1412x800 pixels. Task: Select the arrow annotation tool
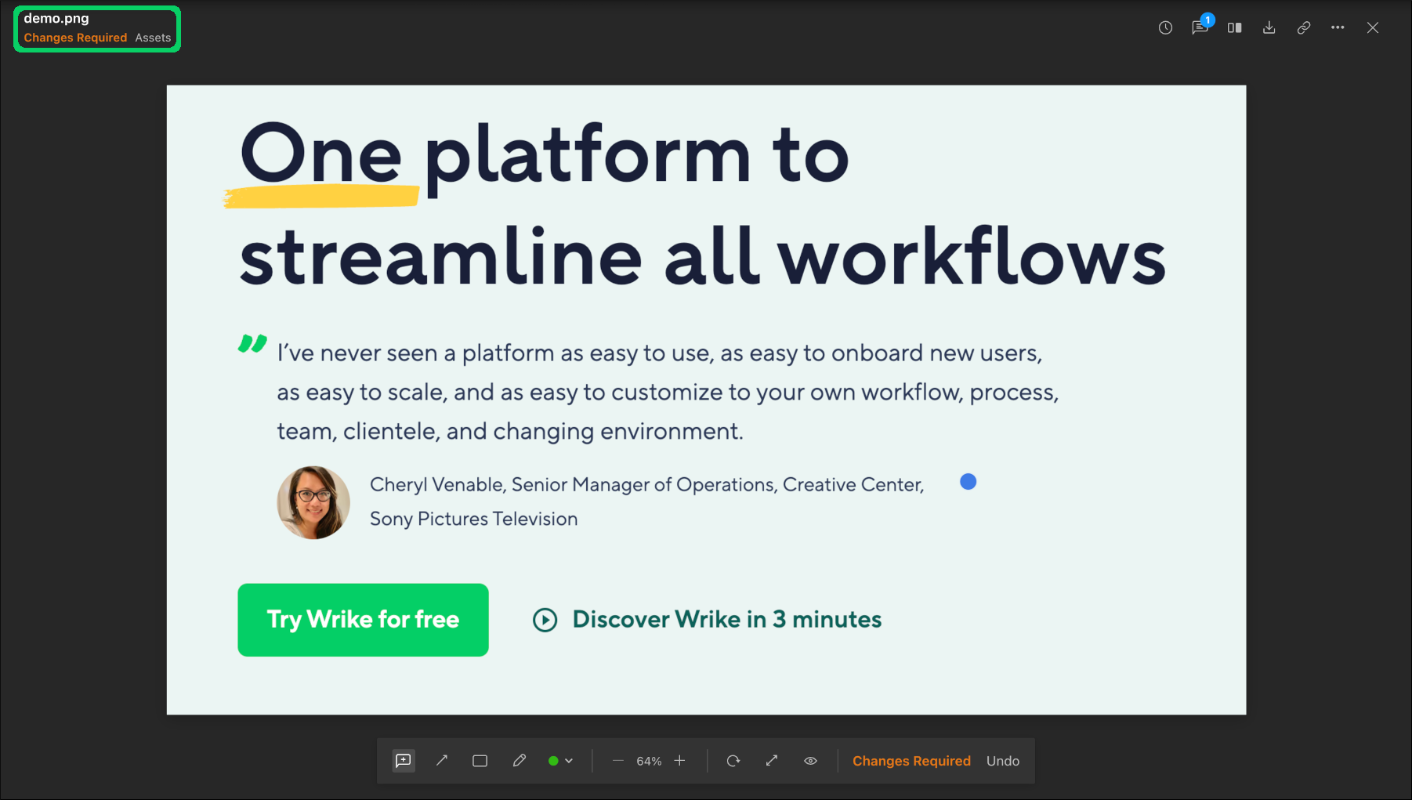442,761
